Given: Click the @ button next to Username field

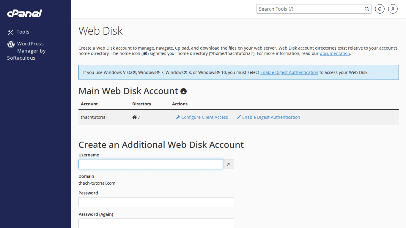Looking at the screenshot, I should (228, 164).
